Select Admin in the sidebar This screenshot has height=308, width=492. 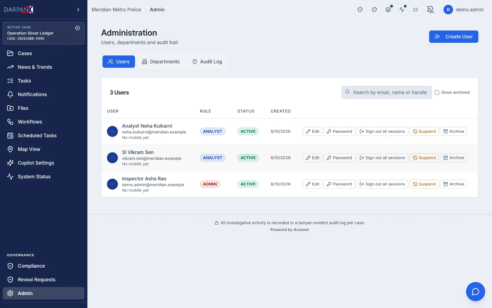(43, 294)
